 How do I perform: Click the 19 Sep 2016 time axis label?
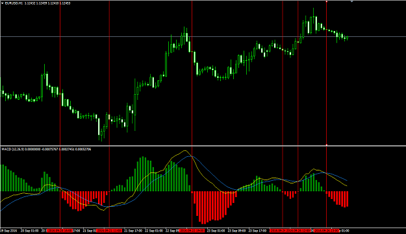coord(8,231)
